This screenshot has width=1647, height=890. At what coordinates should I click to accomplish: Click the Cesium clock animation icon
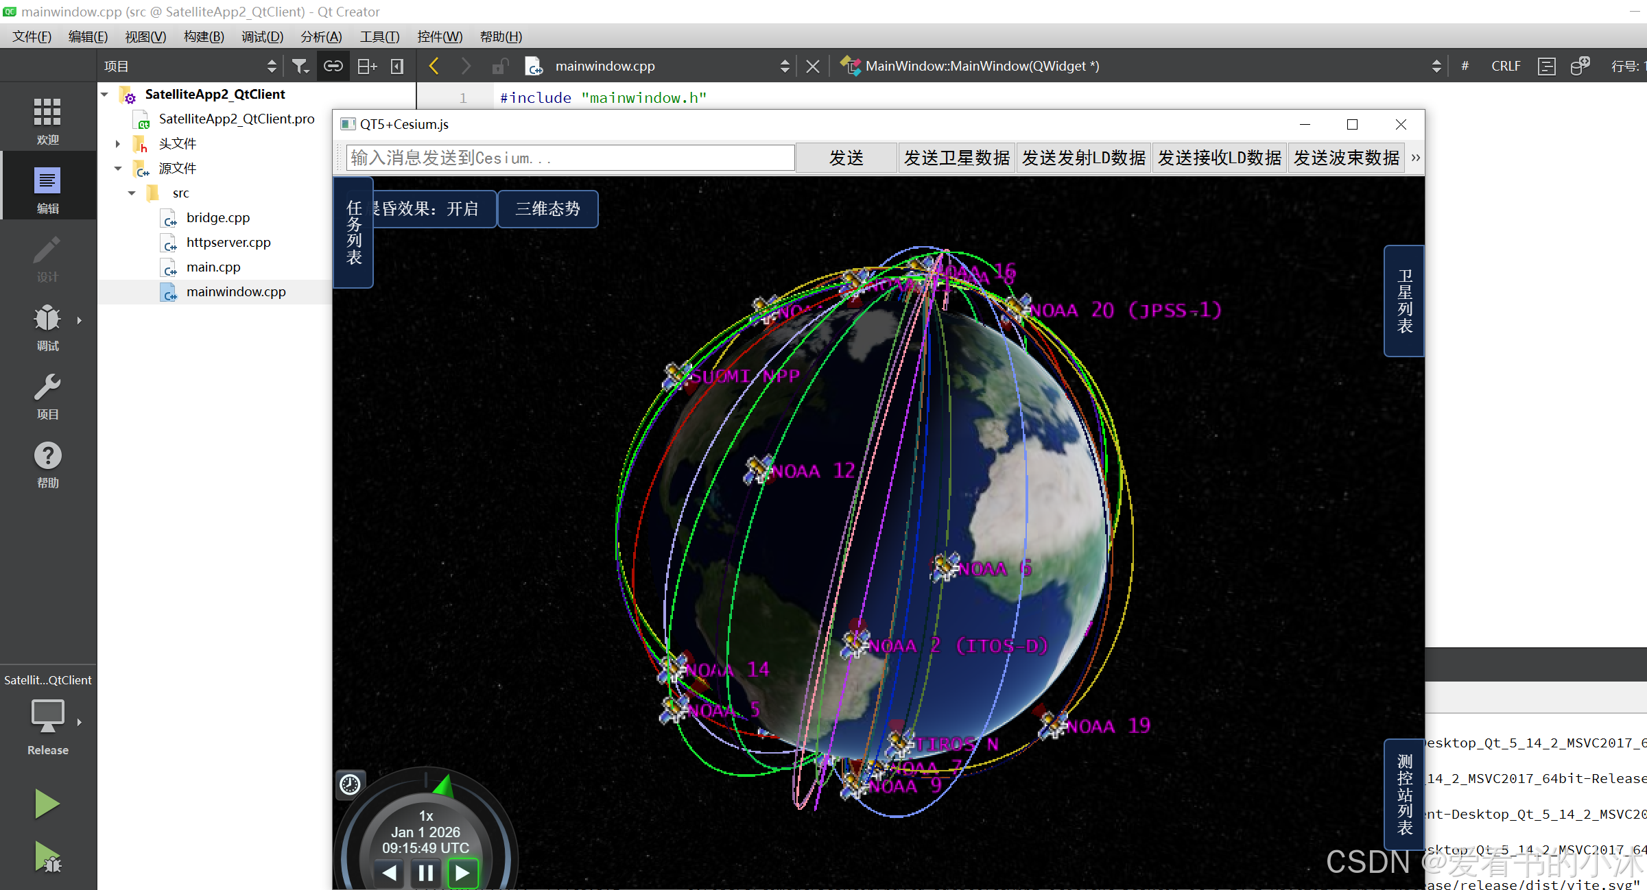click(350, 784)
